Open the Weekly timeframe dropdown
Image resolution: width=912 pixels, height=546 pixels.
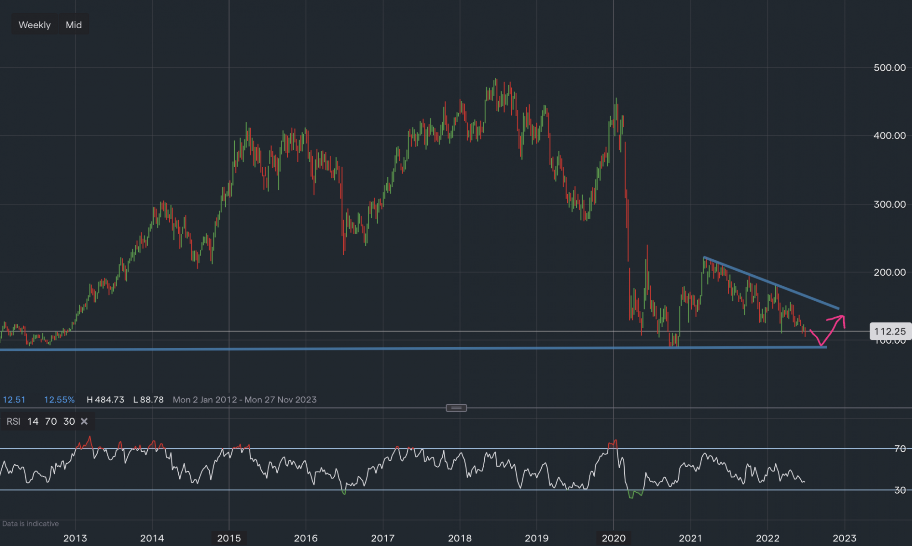(35, 25)
